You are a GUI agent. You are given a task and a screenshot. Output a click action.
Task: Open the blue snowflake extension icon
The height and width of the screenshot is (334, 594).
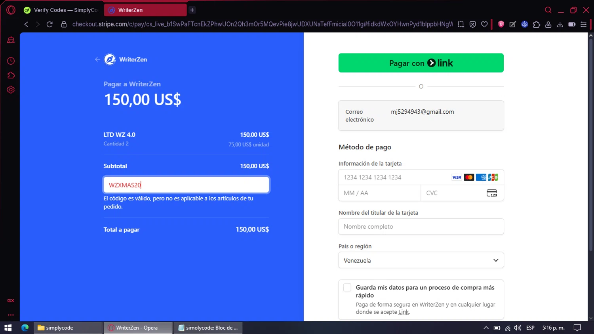[x=525, y=24]
